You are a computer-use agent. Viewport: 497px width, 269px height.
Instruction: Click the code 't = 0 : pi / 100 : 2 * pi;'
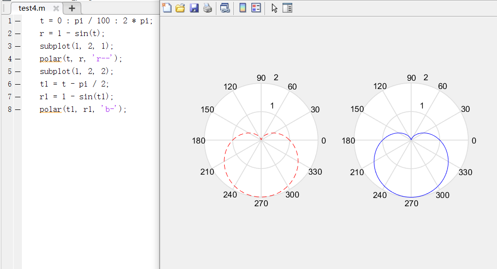(96, 21)
